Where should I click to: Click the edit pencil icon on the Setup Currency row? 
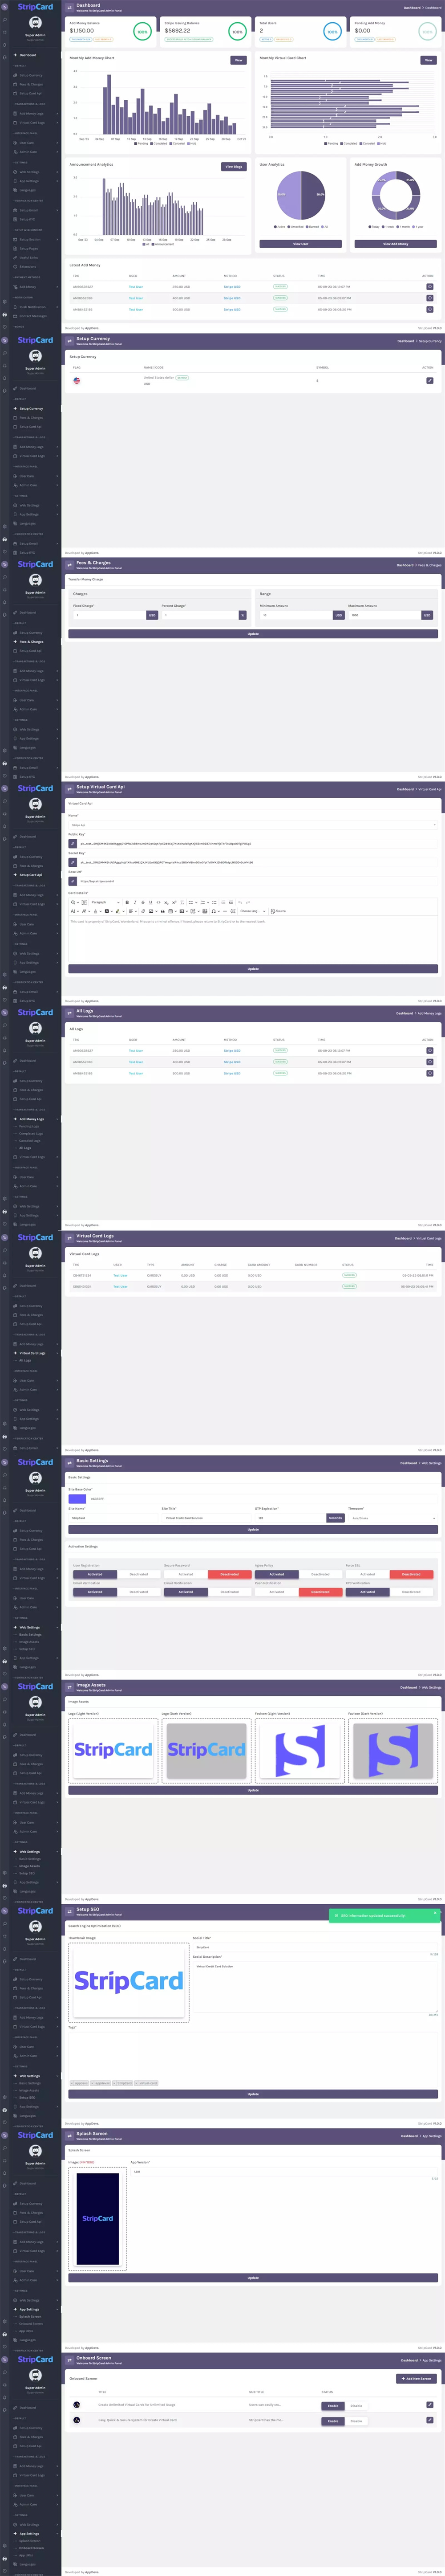point(430,380)
